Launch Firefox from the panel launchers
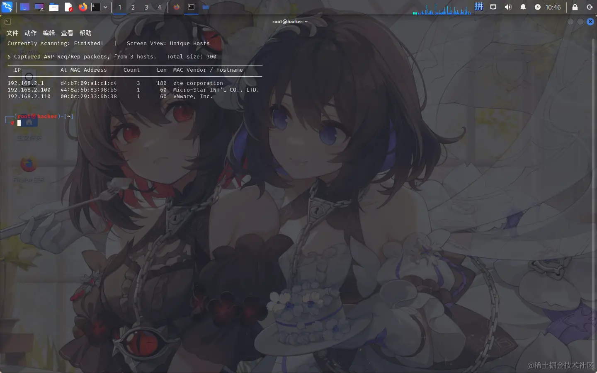The width and height of the screenshot is (597, 373). (x=83, y=7)
